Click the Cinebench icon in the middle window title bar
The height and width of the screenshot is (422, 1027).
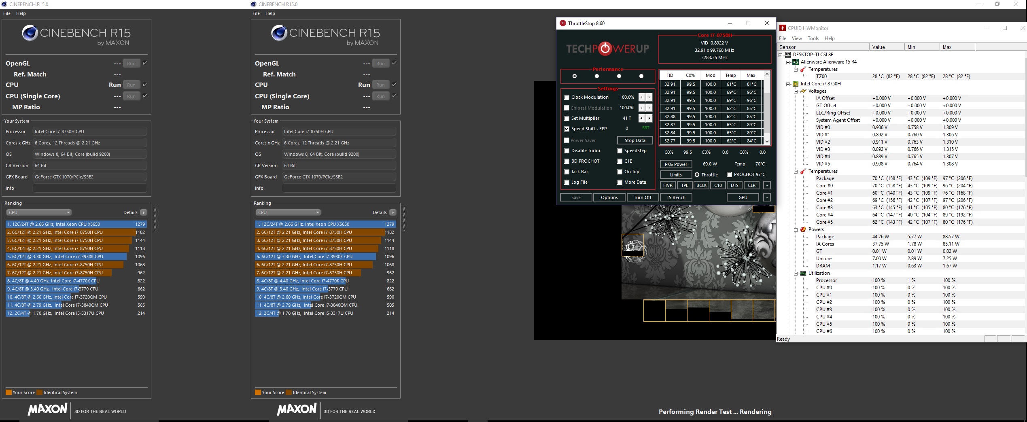253,4
